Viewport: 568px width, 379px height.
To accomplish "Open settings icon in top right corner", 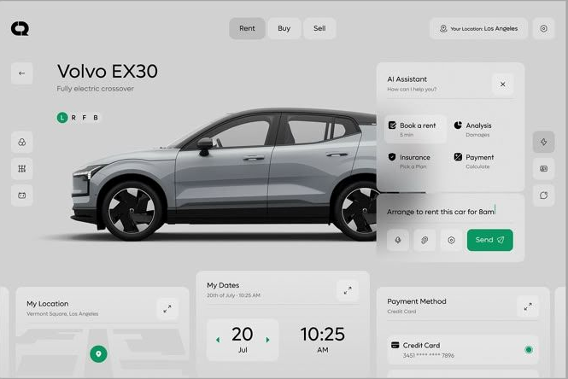I will click(543, 28).
